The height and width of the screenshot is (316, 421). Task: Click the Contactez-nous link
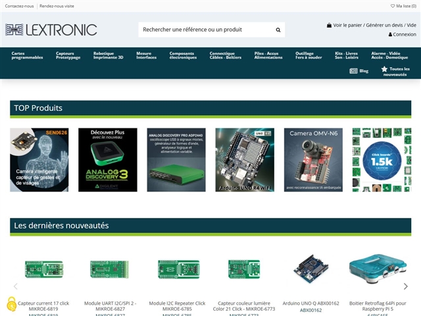point(19,6)
